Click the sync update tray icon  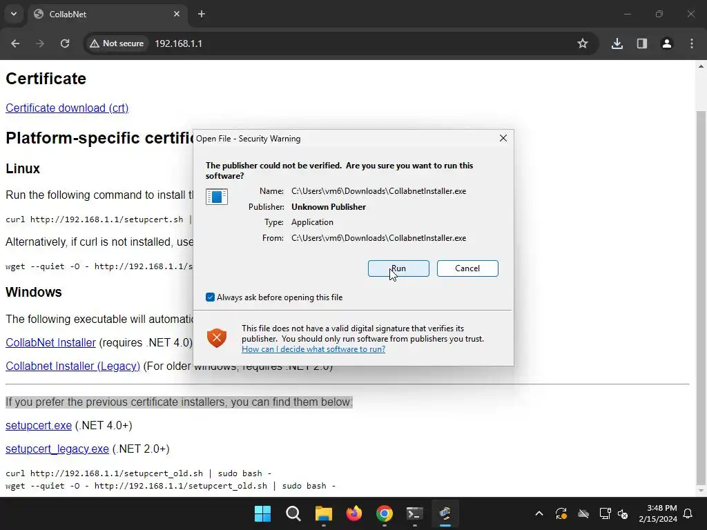point(561,513)
